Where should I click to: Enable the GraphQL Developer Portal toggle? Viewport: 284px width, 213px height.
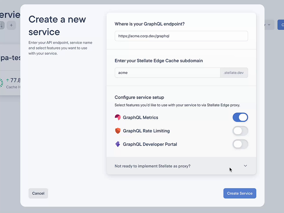[240, 144]
